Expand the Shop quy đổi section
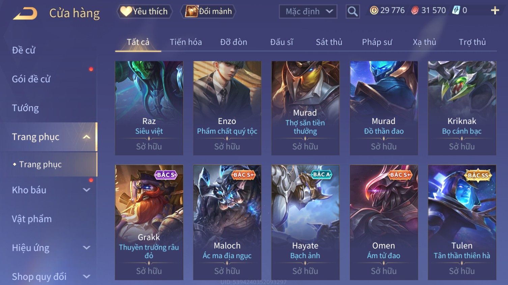508x285 pixels. tap(87, 277)
